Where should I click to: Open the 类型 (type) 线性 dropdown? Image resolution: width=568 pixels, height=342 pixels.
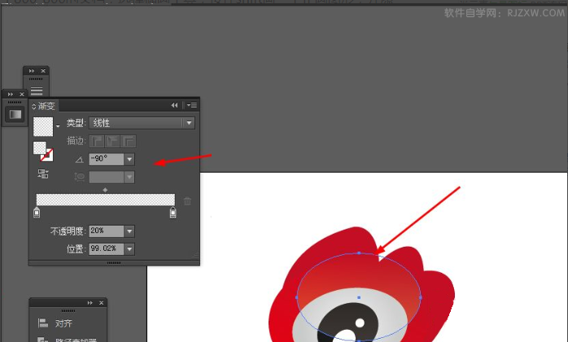(142, 123)
